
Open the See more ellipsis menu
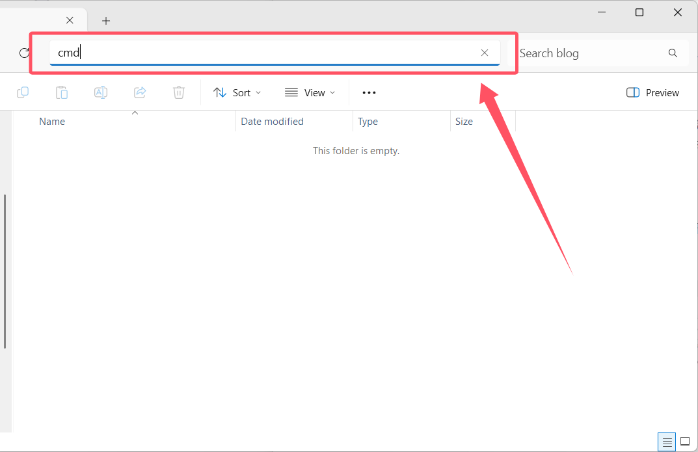pos(369,92)
